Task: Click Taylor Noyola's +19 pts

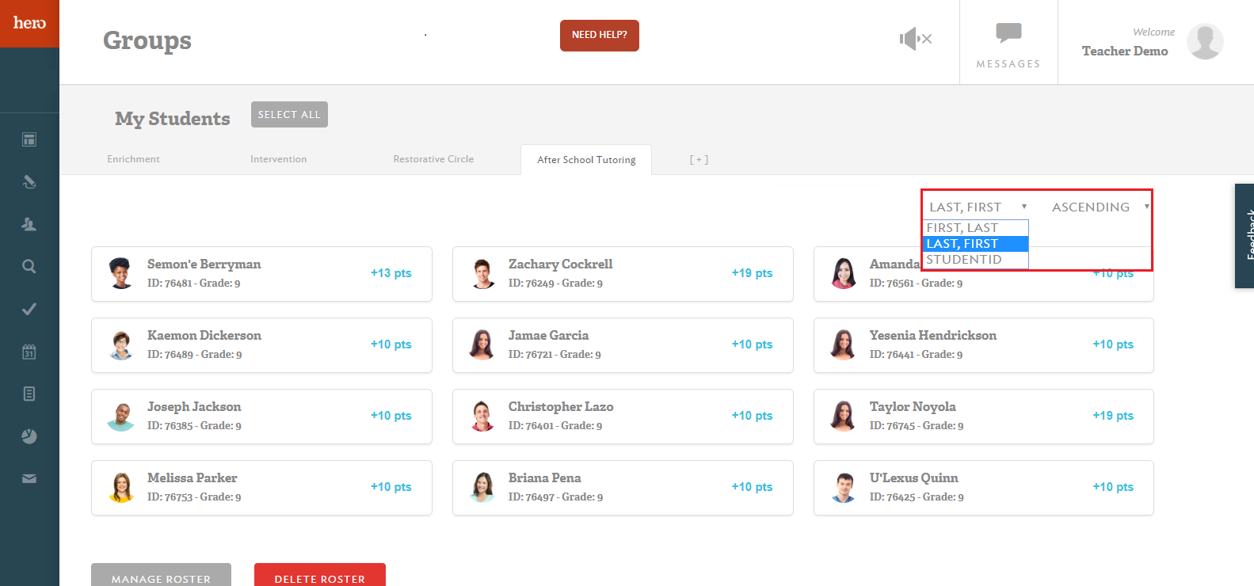Action: tap(1113, 416)
